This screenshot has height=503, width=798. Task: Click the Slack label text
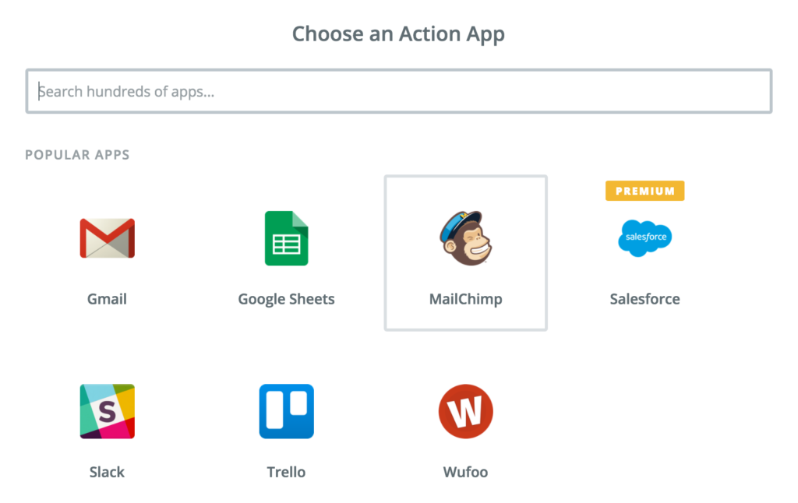pos(107,472)
